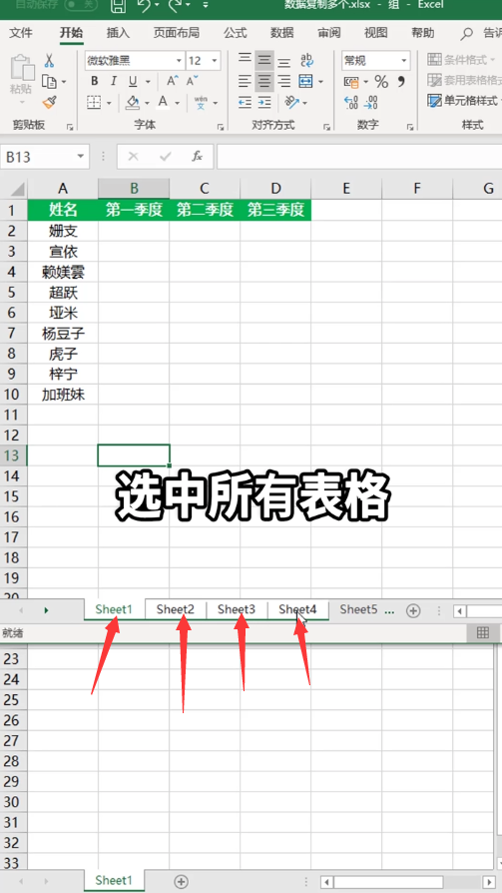Apply cell borders icon
Viewport: 502px width, 893px height.
click(x=94, y=103)
